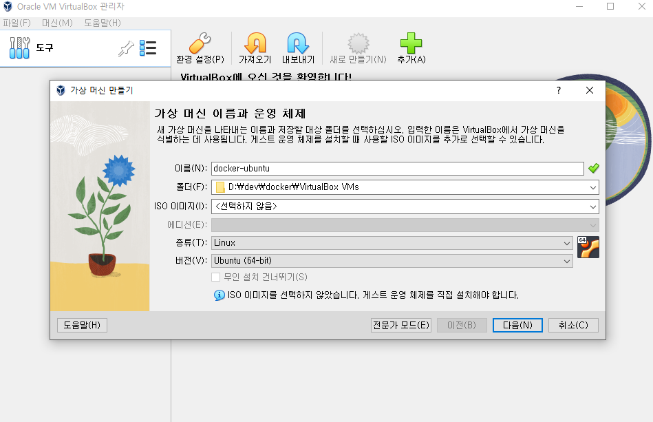The image size is (653, 422).
Task: Close the 가상 머신 만들기 dialog
Action: [x=589, y=90]
